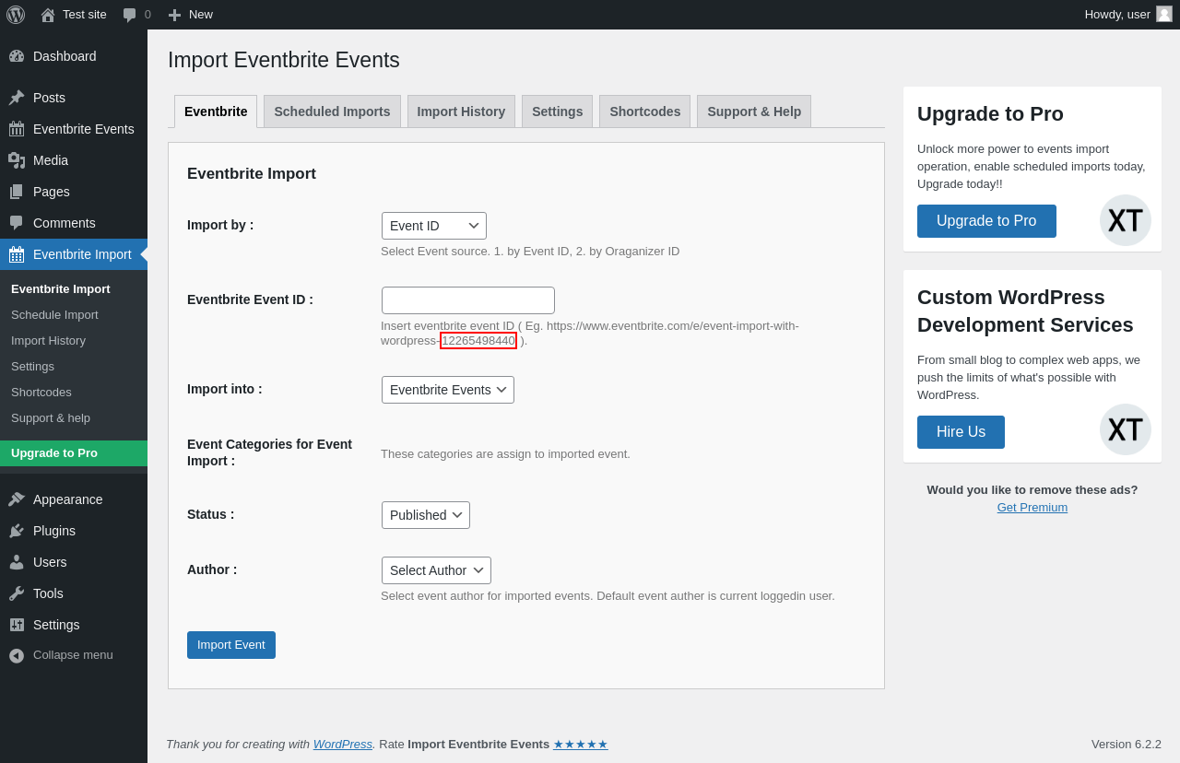Screen dimensions: 1180x763
Task: Open Media in the sidebar
Action: (x=74, y=160)
